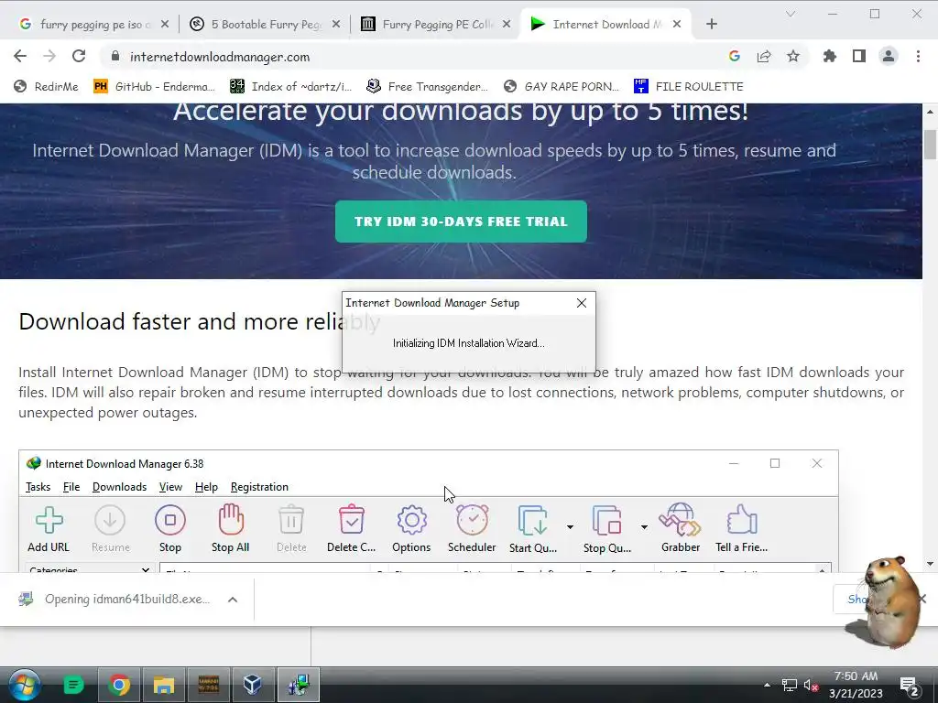Open the Help menu in IDM preview
Viewport: 938px width, 703px height.
pos(206,487)
